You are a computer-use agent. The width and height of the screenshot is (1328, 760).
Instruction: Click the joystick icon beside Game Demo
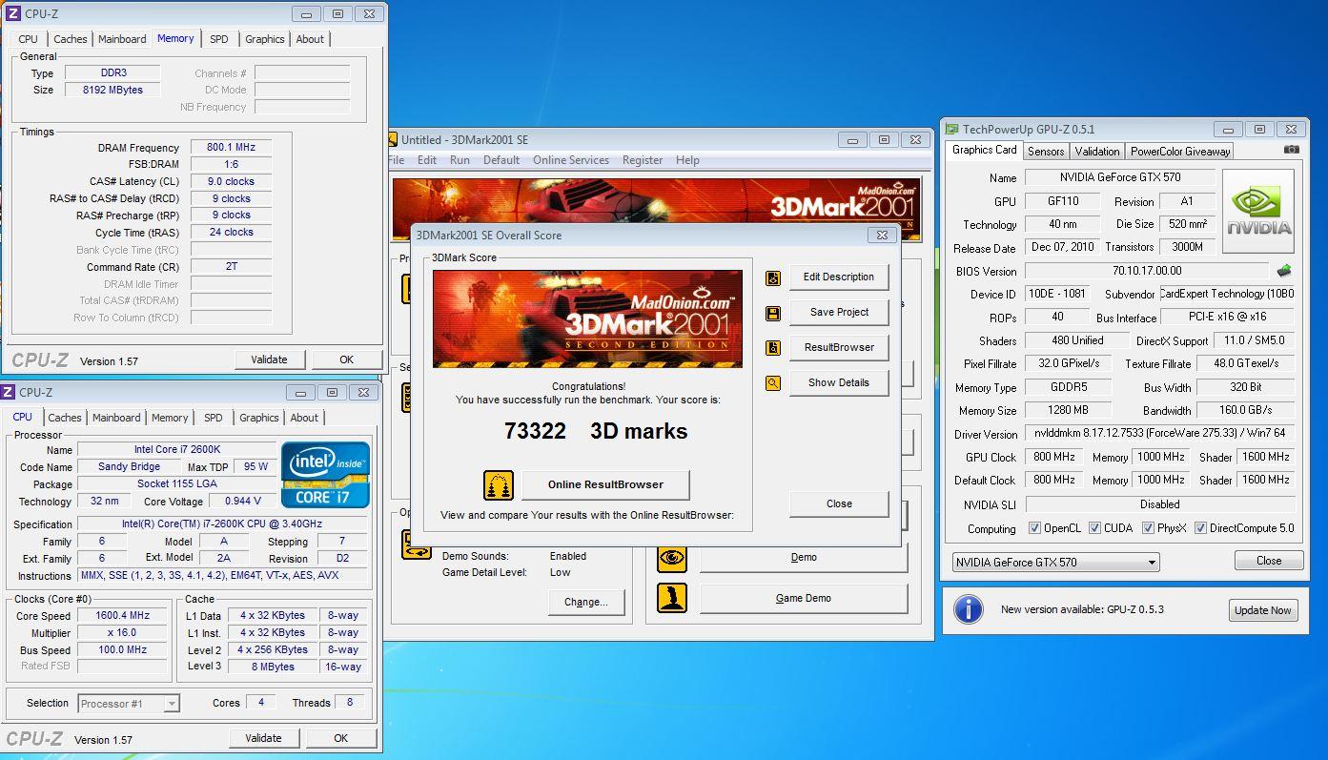[672, 598]
